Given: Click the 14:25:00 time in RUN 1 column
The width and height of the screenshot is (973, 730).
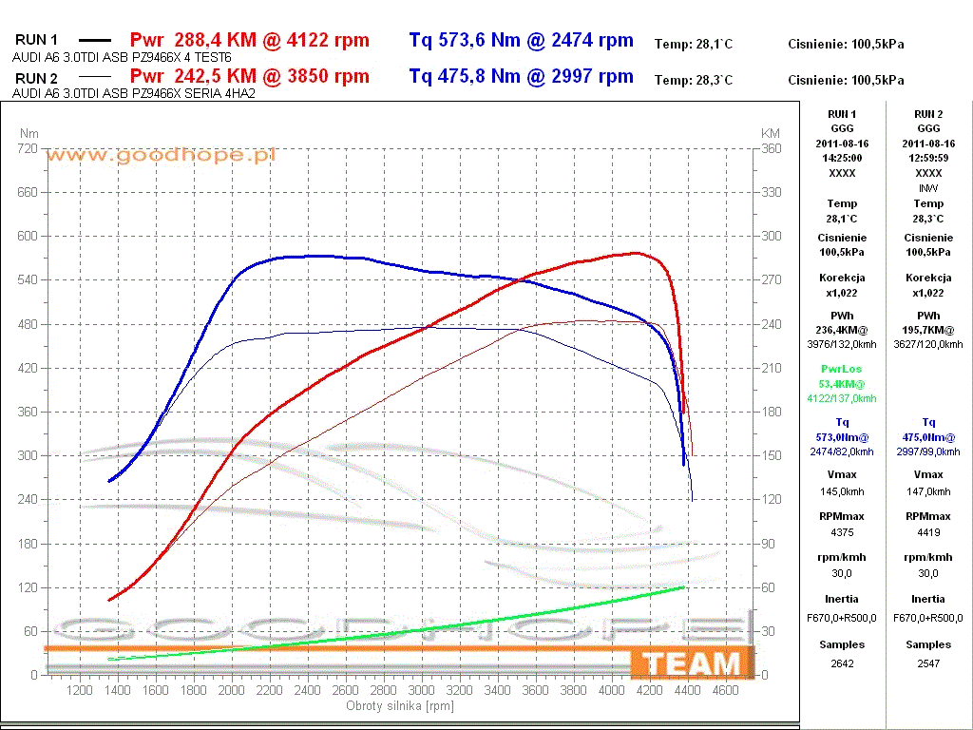Looking at the screenshot, I should [x=842, y=159].
